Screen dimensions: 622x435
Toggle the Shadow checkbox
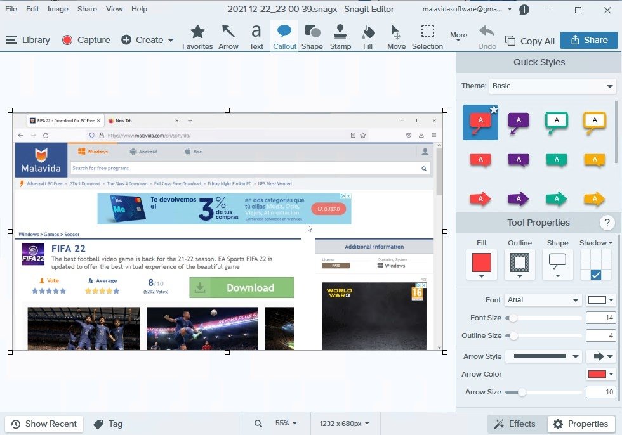pos(595,275)
